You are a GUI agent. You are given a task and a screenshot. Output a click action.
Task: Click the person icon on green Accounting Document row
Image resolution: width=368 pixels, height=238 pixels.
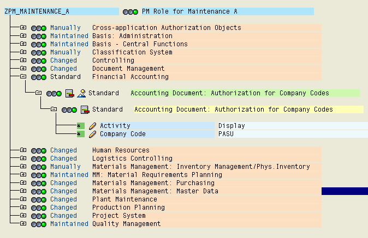(x=81, y=93)
